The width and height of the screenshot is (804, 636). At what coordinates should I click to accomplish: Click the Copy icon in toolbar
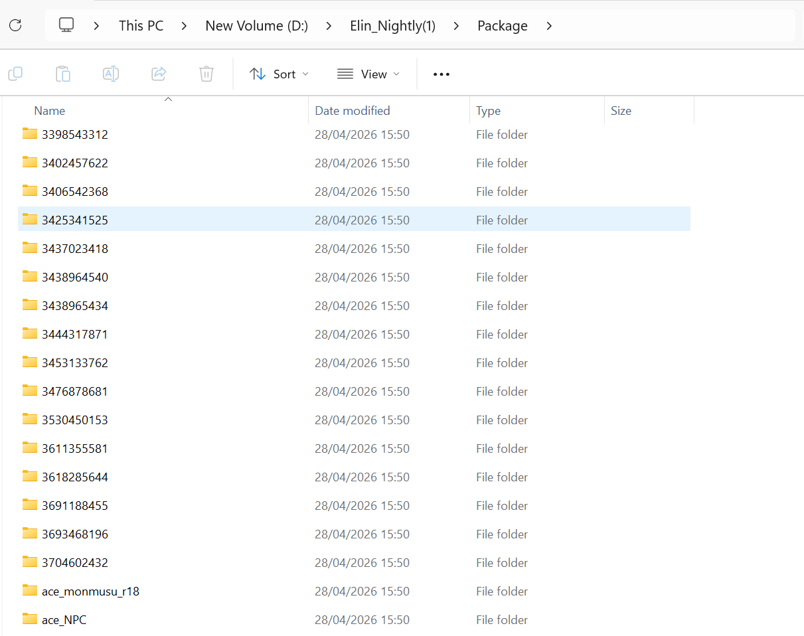click(x=15, y=74)
